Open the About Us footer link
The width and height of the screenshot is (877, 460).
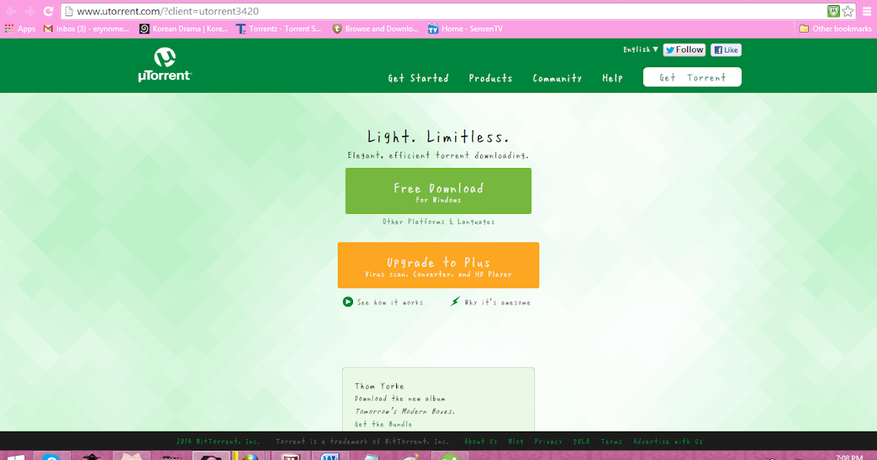tap(481, 442)
